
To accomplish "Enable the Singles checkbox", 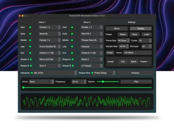I will (149, 62).
